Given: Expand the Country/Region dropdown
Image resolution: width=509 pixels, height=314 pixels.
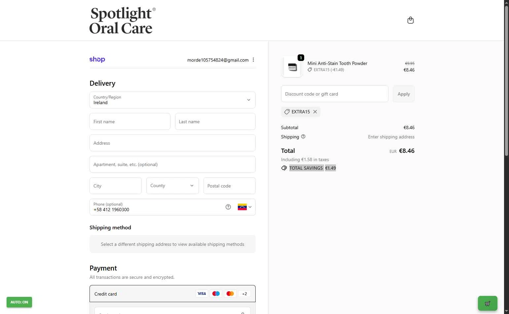Looking at the screenshot, I should pos(172,100).
